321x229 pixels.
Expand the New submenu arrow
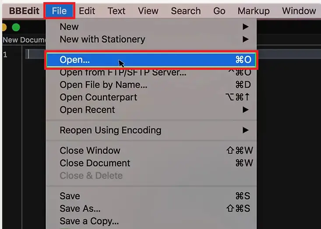(x=246, y=27)
